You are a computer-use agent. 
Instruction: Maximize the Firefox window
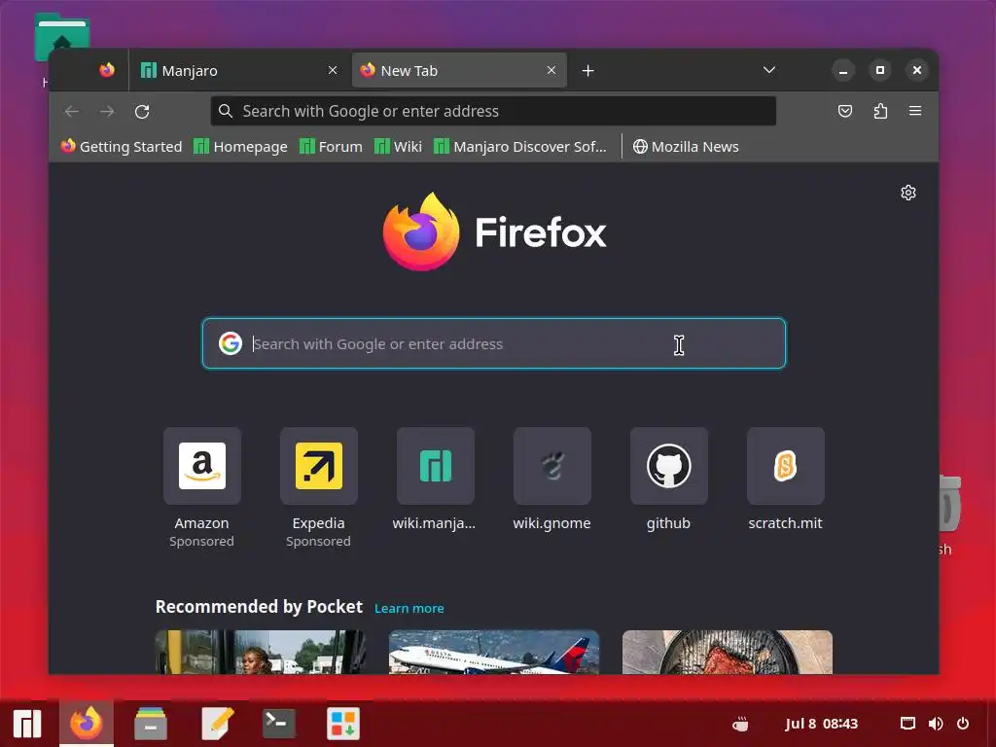click(x=879, y=70)
